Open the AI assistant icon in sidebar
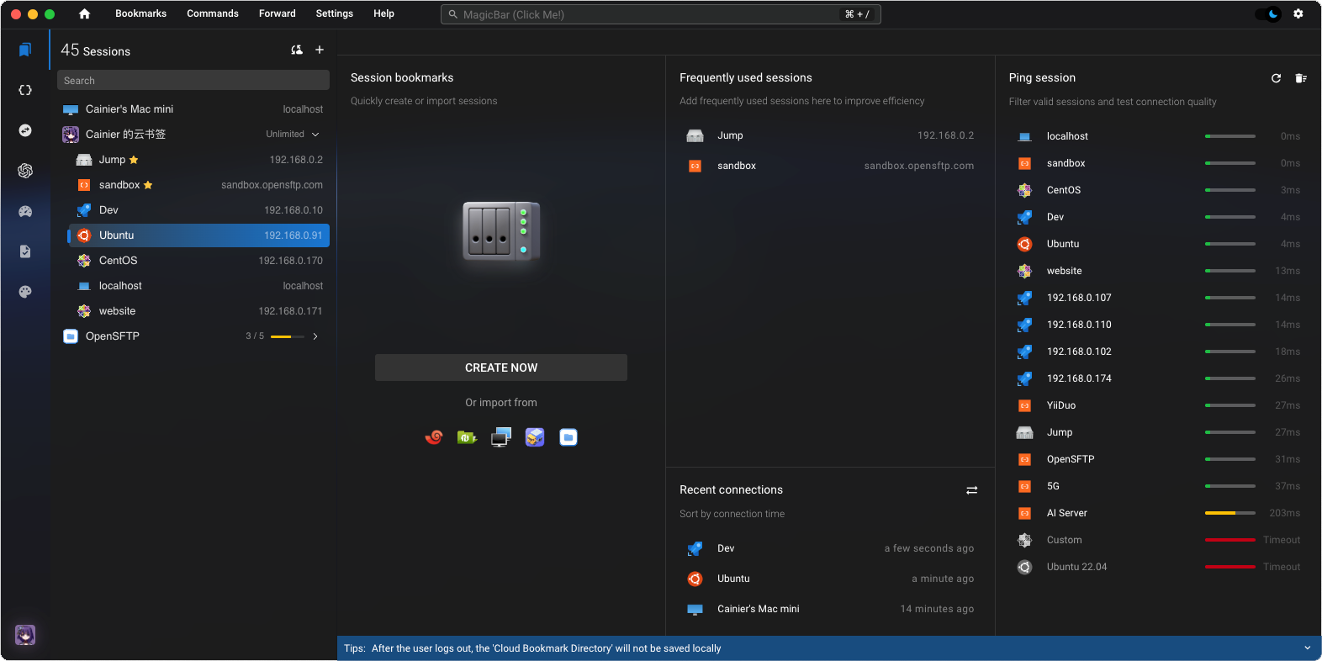The width and height of the screenshot is (1322, 661). point(25,171)
